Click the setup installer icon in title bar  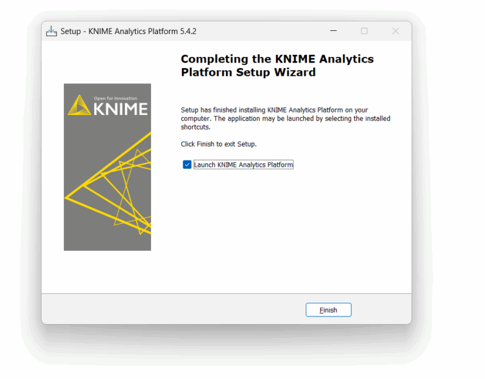(51, 31)
